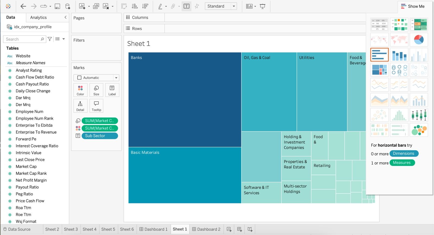Click the new dashboard tab icon

click(240, 229)
